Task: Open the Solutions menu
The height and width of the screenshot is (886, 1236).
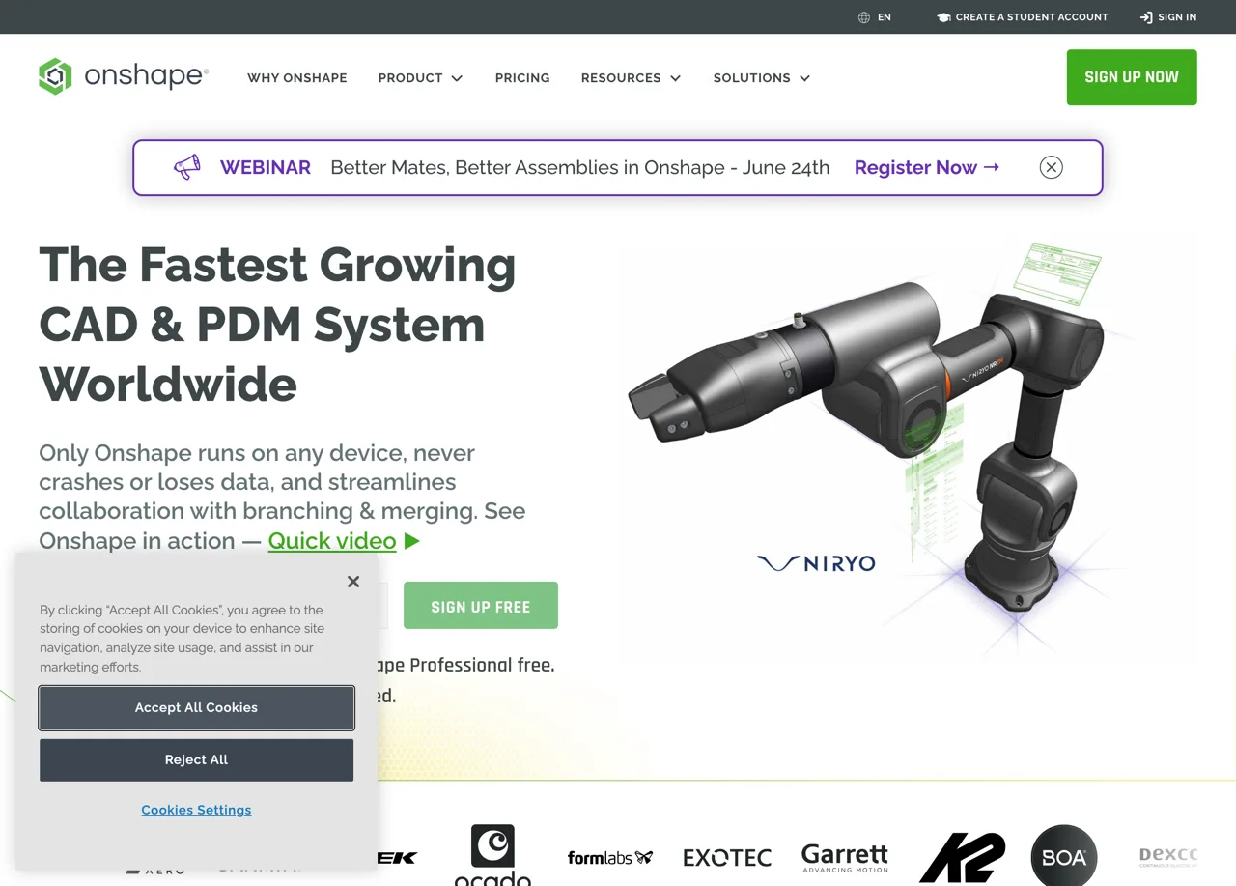Action: pos(762,77)
